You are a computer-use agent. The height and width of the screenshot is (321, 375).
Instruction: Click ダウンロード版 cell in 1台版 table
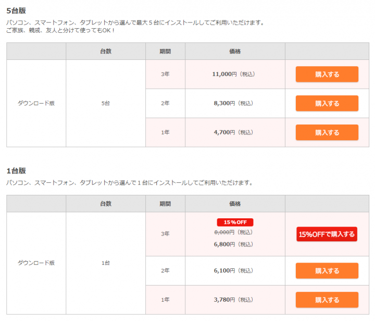[x=36, y=263]
